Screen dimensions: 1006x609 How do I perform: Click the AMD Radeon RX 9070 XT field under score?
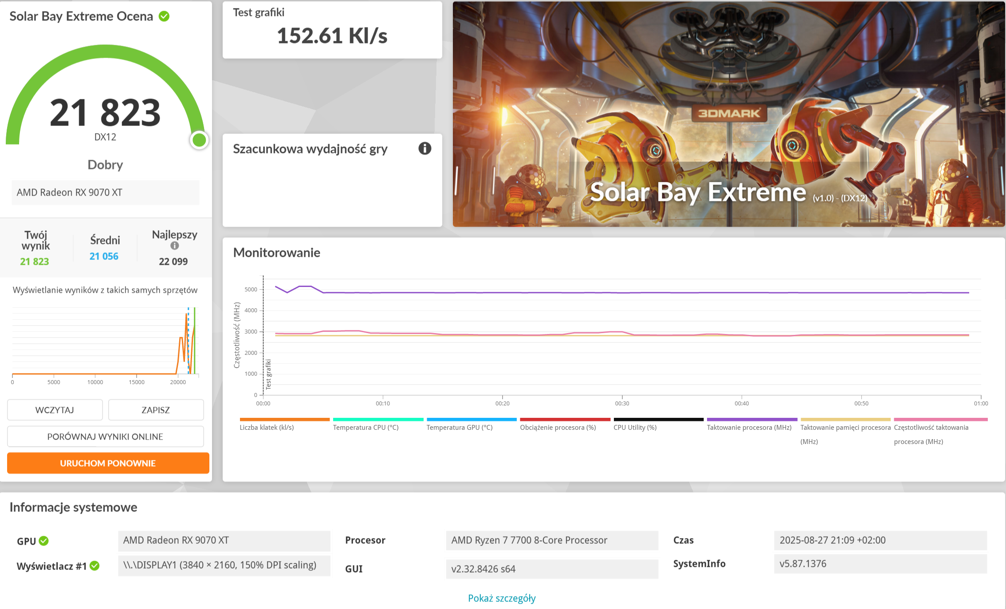[106, 193]
